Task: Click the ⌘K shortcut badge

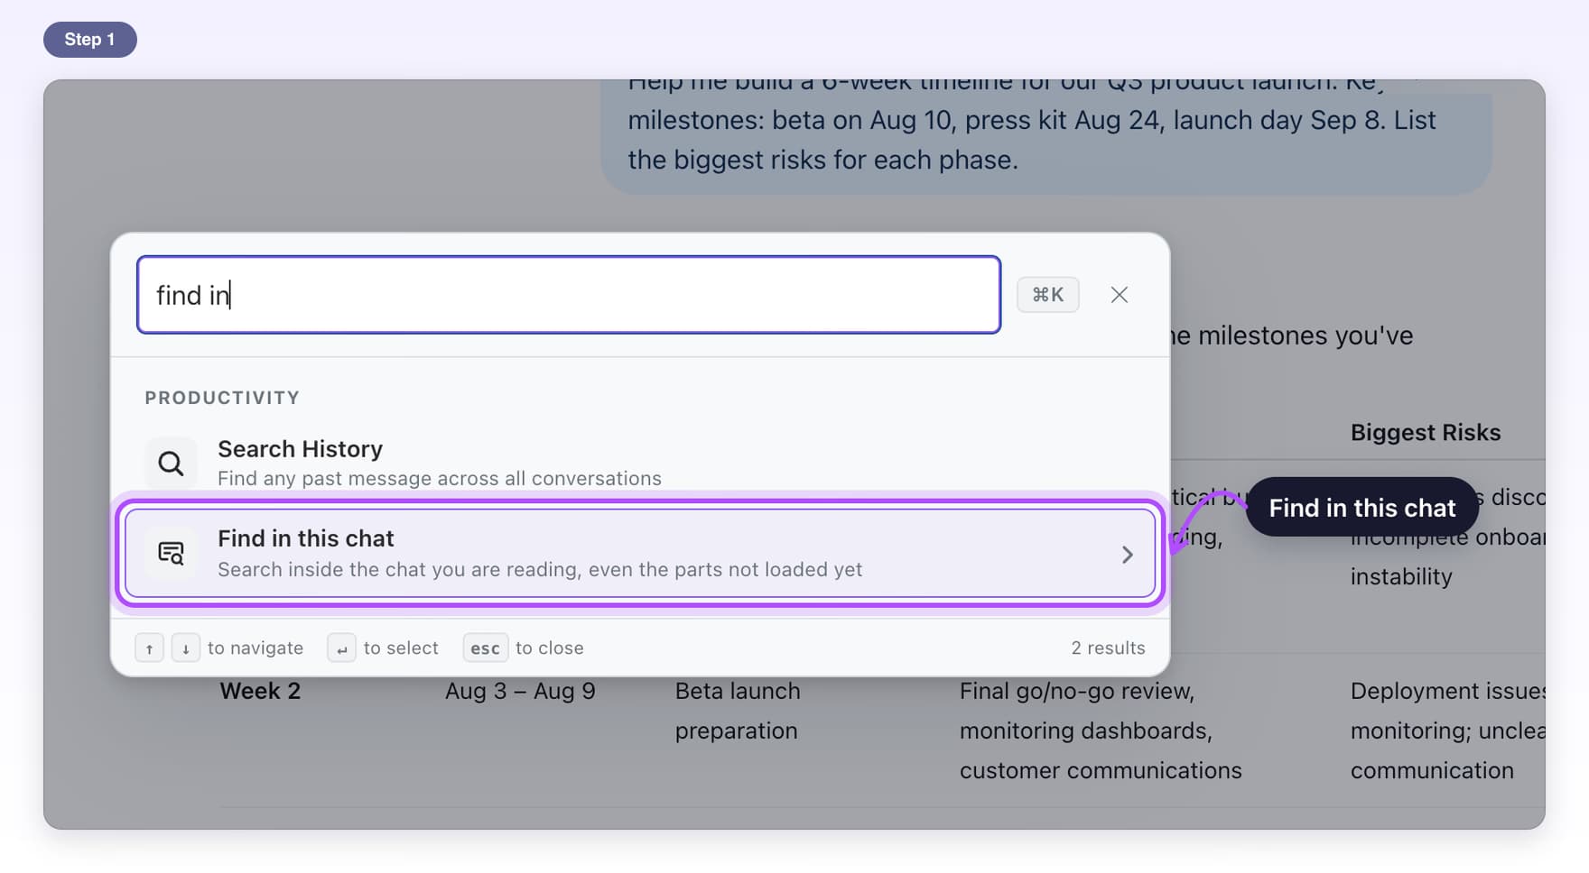Action: click(x=1047, y=295)
